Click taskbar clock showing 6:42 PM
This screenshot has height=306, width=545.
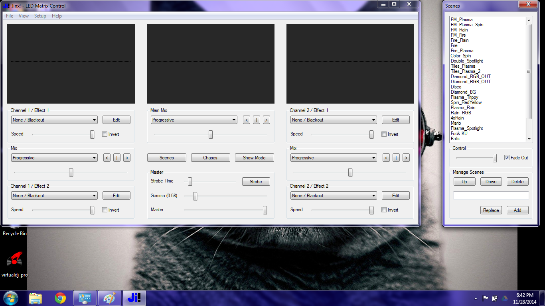[525, 295]
